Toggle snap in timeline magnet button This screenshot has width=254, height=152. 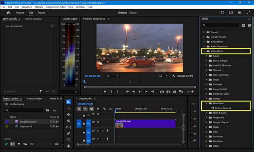pos(85,109)
